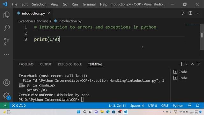
Task: Click the editor vertical scrollbar thumb
Action: pyautogui.click(x=202, y=37)
